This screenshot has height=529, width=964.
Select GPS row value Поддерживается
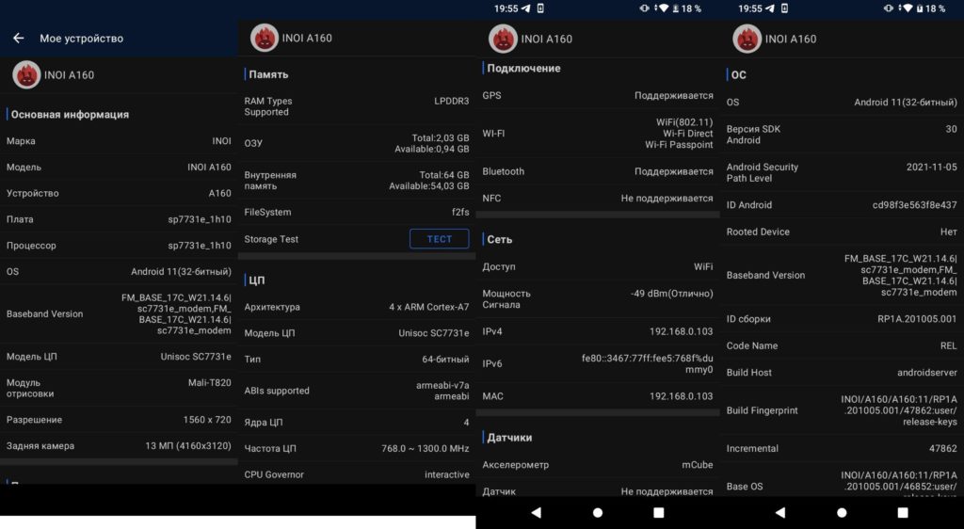[673, 95]
